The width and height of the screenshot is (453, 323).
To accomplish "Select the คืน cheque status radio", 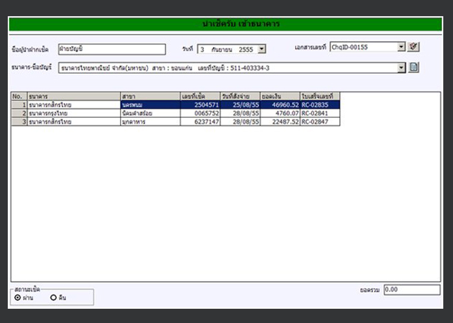I will (x=54, y=297).
